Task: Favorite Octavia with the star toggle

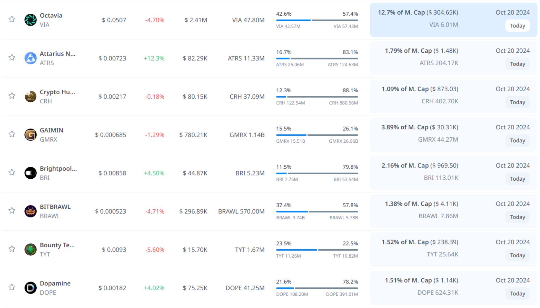Action: [x=12, y=19]
